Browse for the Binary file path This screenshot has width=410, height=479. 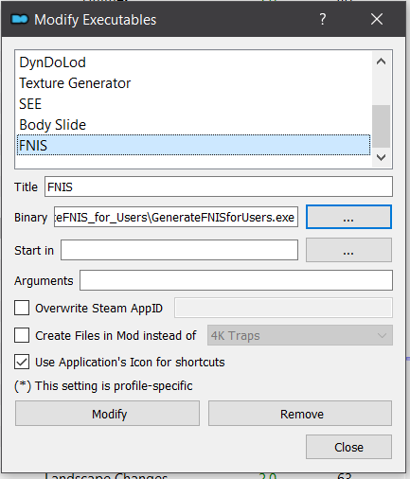click(348, 217)
